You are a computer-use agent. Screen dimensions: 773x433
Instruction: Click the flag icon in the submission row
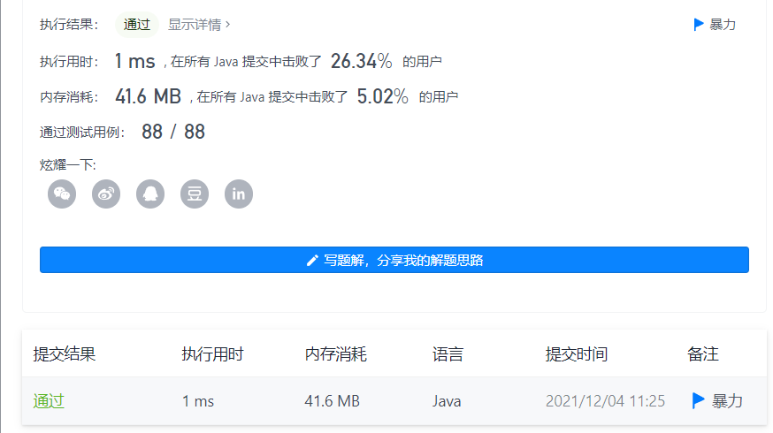pos(698,401)
